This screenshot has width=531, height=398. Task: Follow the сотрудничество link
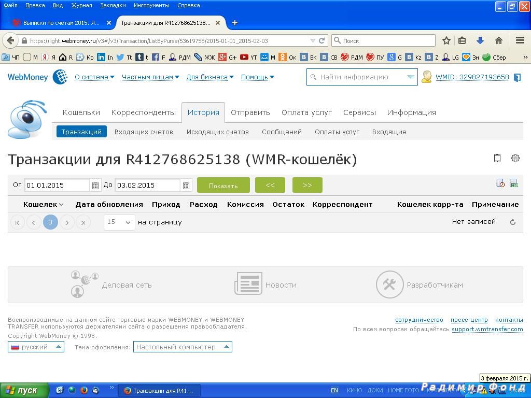pos(419,320)
